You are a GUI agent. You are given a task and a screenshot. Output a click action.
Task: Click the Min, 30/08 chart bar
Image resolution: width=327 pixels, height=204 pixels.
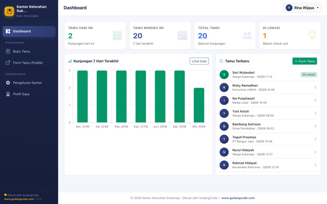[199, 105]
